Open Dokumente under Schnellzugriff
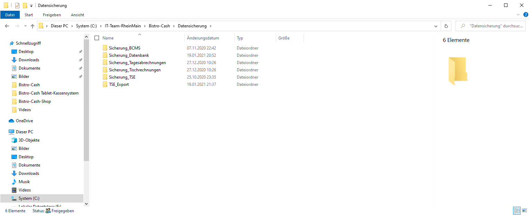Viewport: 530px width, 215px height. pyautogui.click(x=29, y=68)
